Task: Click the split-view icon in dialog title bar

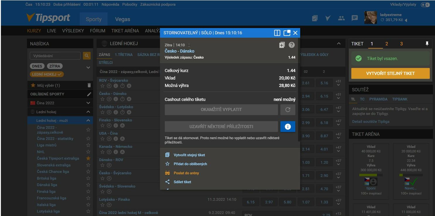Action: 277,33
